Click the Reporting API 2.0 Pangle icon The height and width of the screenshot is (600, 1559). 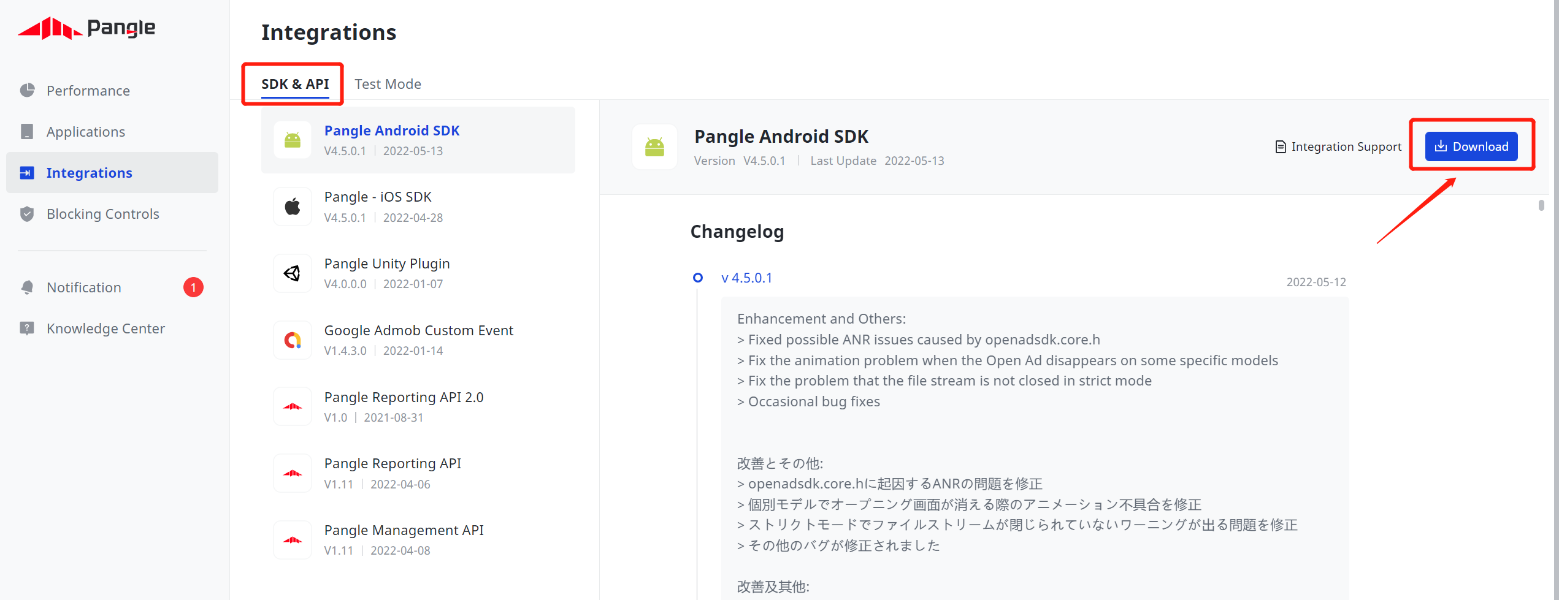coord(293,406)
